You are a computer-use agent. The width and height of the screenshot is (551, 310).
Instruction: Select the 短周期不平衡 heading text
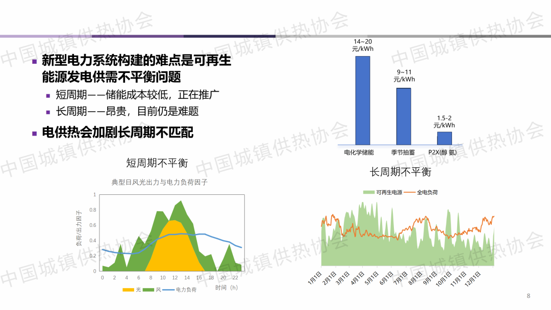157,163
